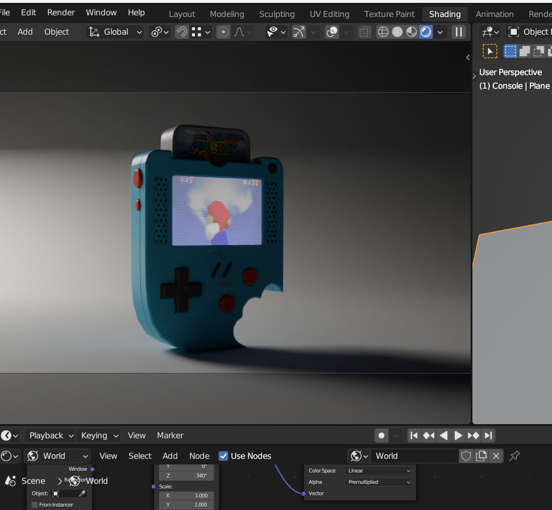Jump to the first frame
The height and width of the screenshot is (510, 552).
click(x=414, y=436)
